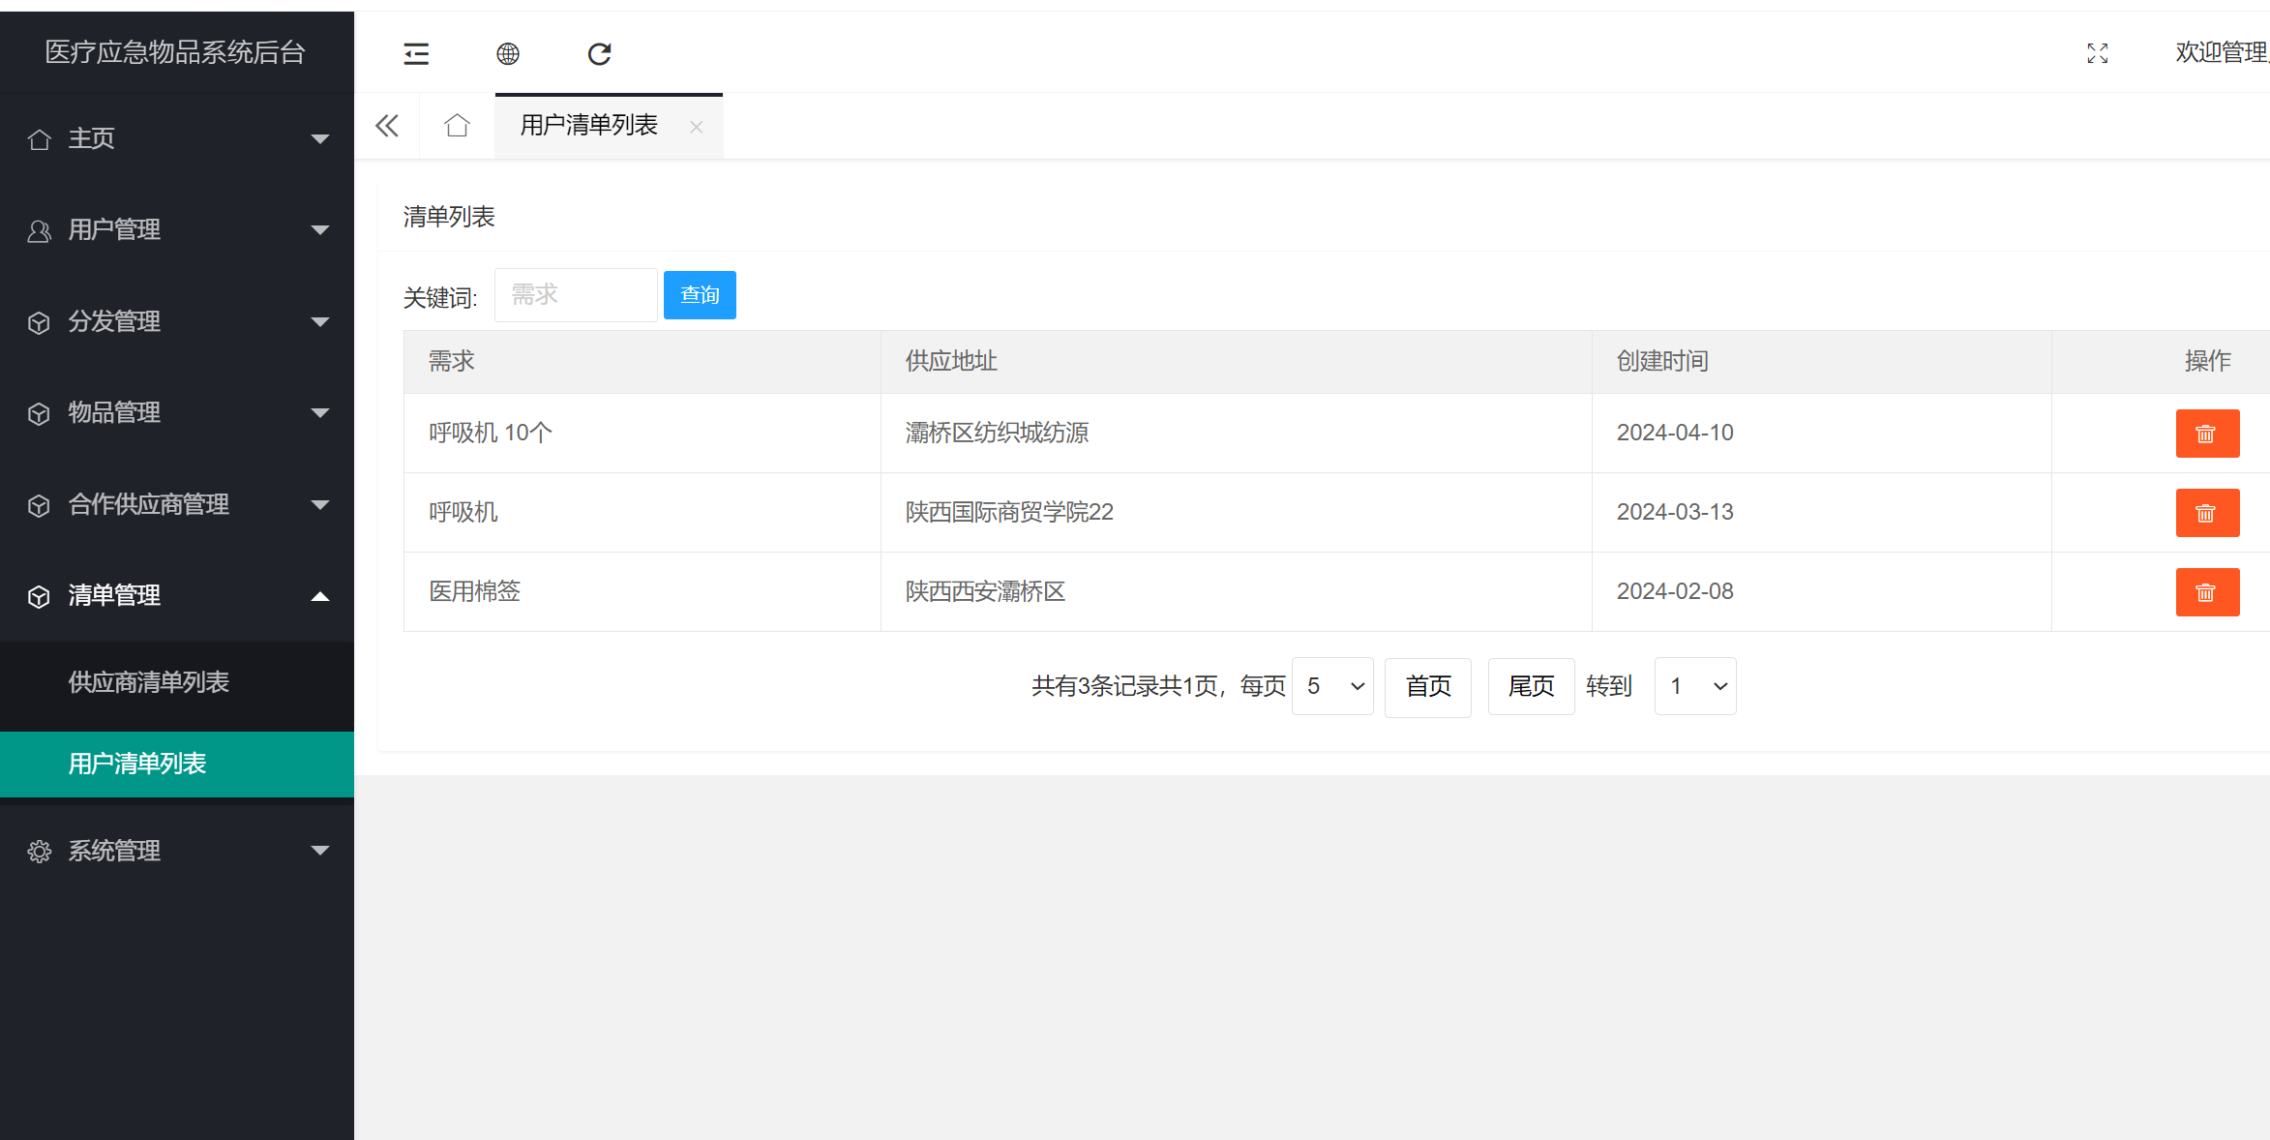This screenshot has height=1140, width=2270.
Task: Delete the 呼吸机 10个 record with trash icon
Action: point(2207,434)
